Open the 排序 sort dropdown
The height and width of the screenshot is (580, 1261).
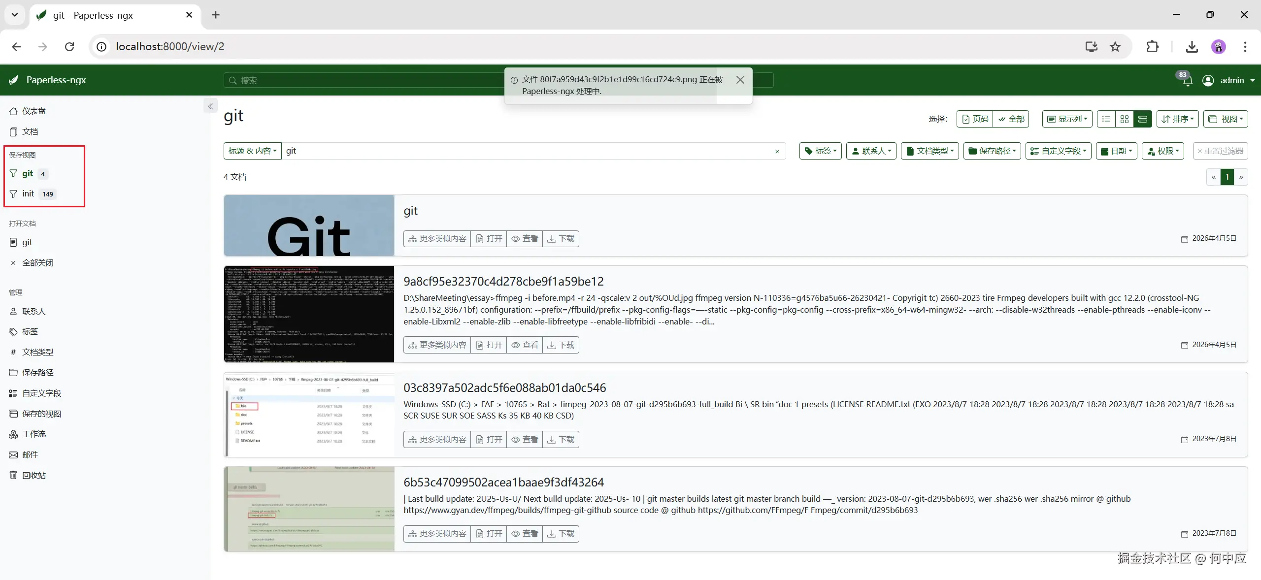1177,119
